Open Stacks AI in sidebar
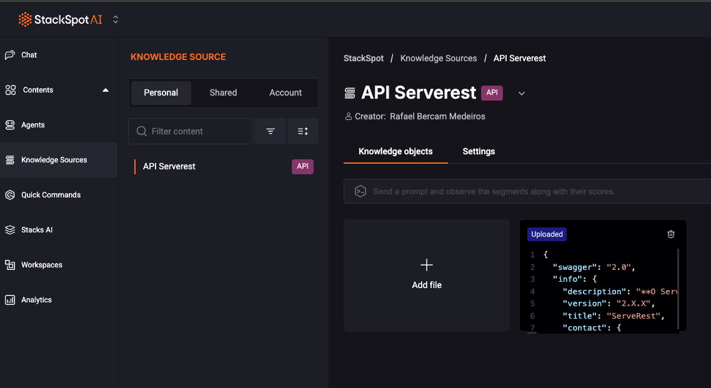The height and width of the screenshot is (388, 711). pos(37,230)
